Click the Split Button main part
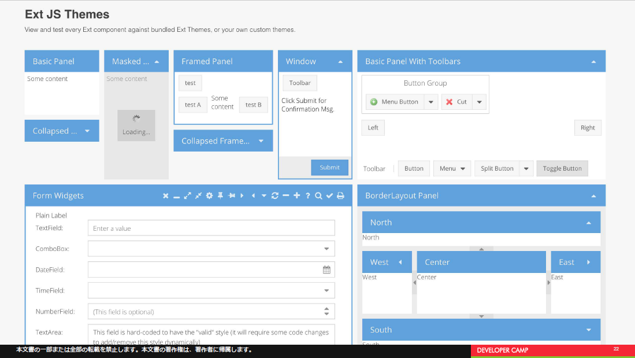 [x=497, y=168]
